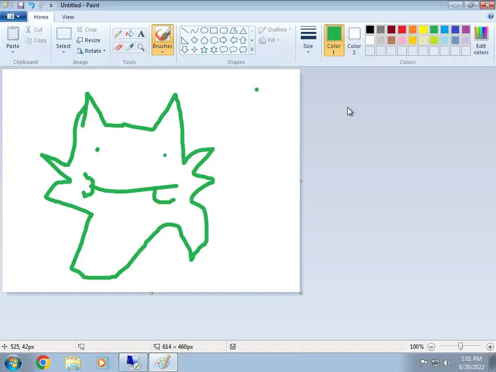Choose the Rectangle shape
Screen dimensions: 496x372
(x=214, y=31)
